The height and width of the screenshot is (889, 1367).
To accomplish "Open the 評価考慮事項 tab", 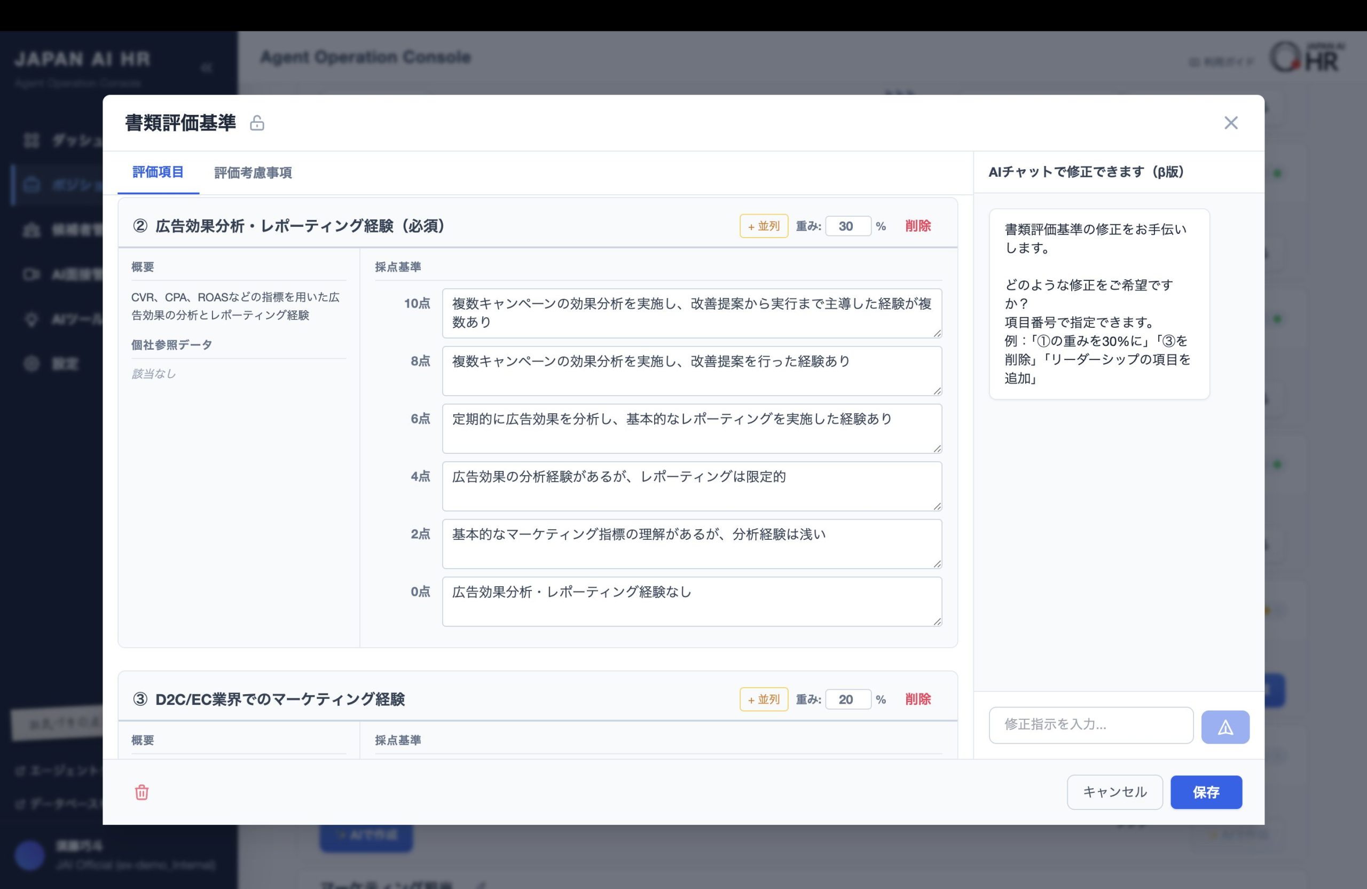I will pos(253,173).
